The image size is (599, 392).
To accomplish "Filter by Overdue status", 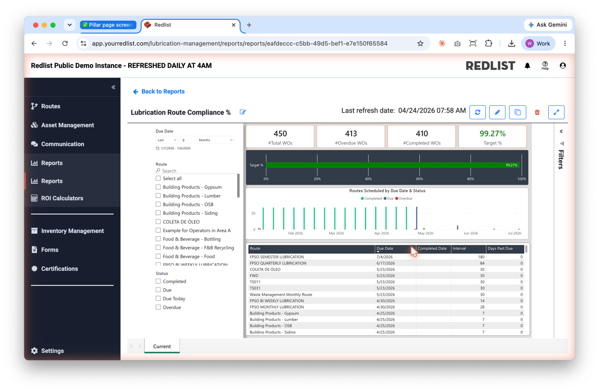I will pos(158,307).
